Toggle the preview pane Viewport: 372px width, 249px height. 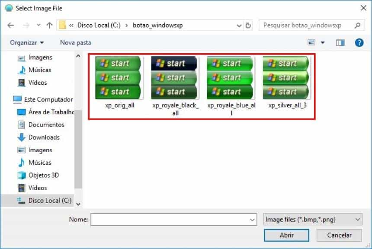tap(340, 43)
